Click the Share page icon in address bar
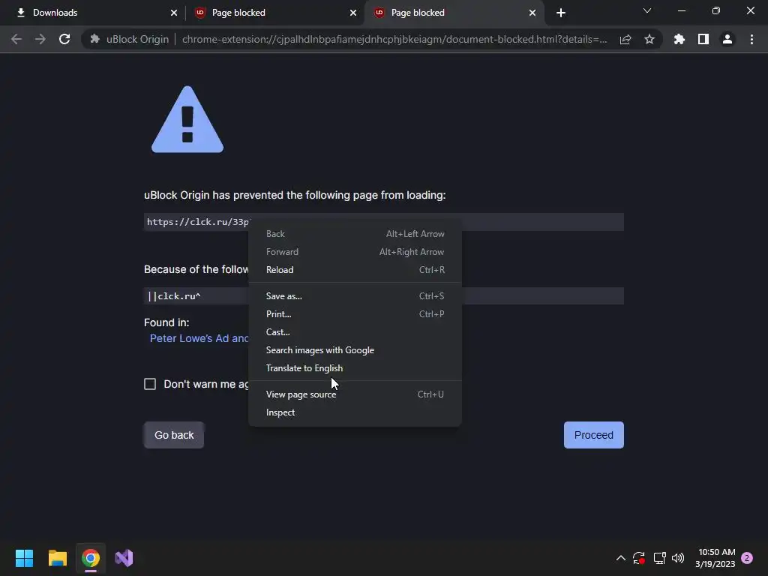Screen dimensions: 768x576 pyautogui.click(x=625, y=39)
